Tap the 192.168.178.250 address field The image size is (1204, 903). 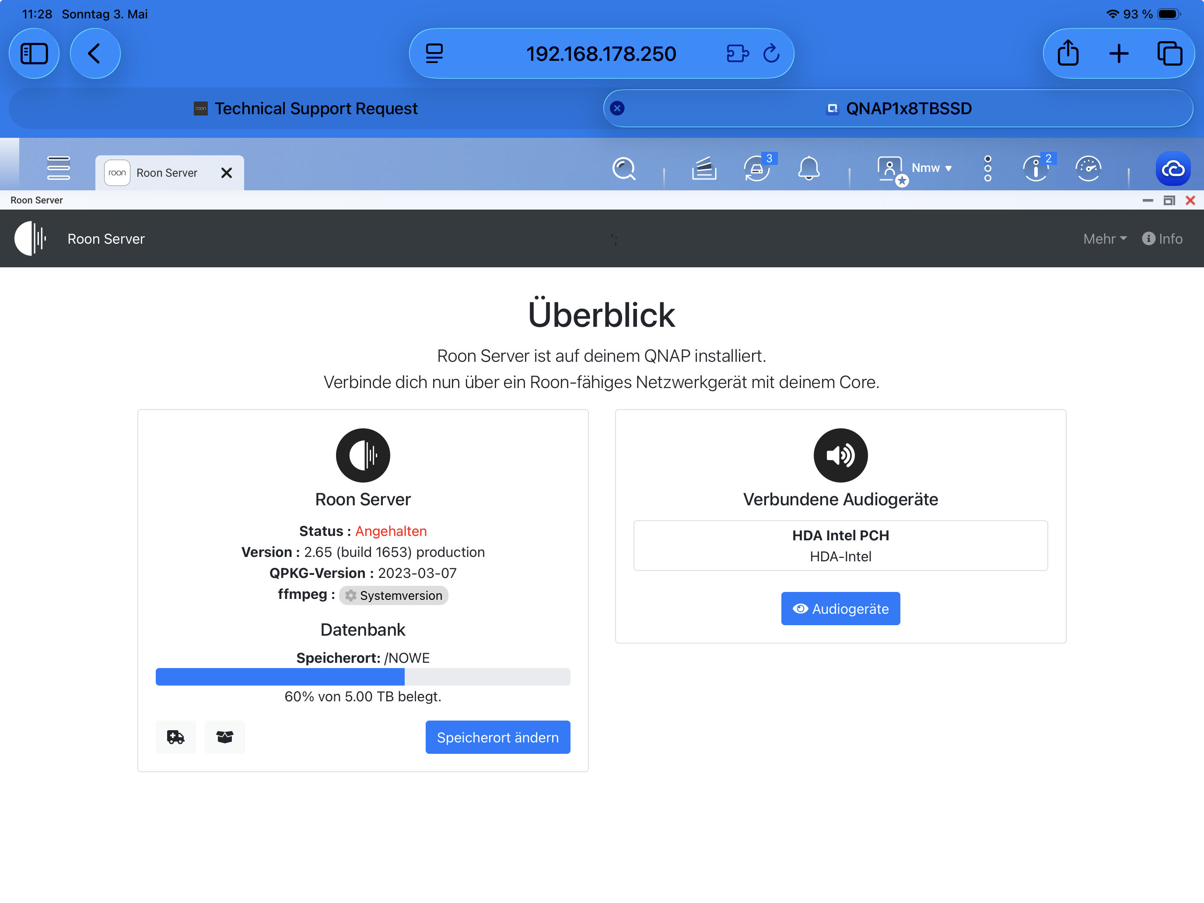[601, 53]
